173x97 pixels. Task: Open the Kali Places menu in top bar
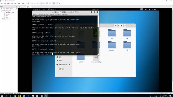point(44,9)
